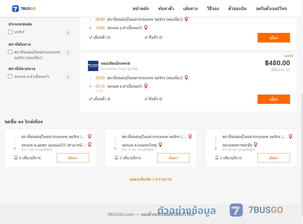Screen dimensions: 303x224
Task: Click bus icon beside 4 เที่ยวบริการ
Action: (x=16, y=158)
